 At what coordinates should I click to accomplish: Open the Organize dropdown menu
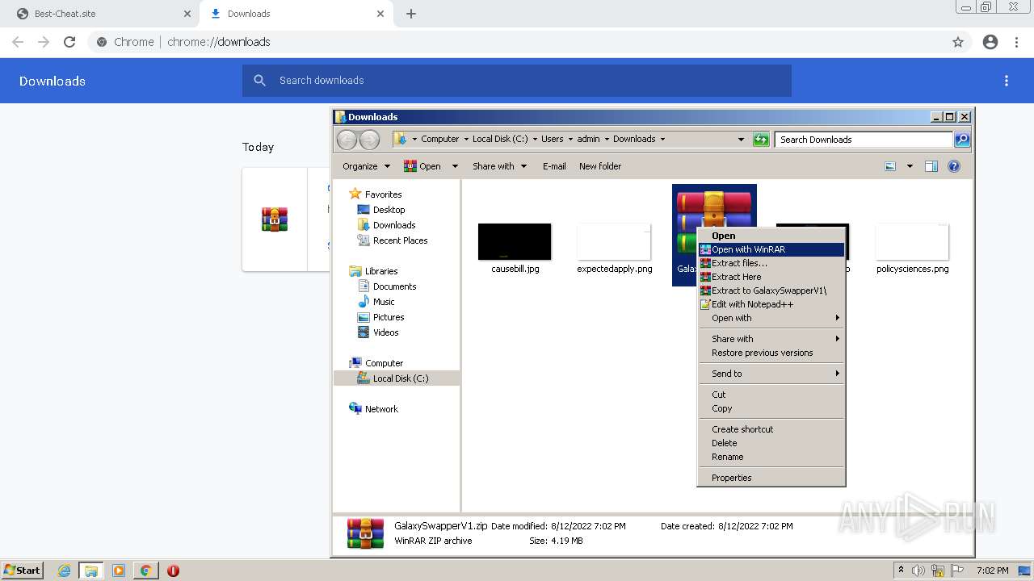(366, 166)
